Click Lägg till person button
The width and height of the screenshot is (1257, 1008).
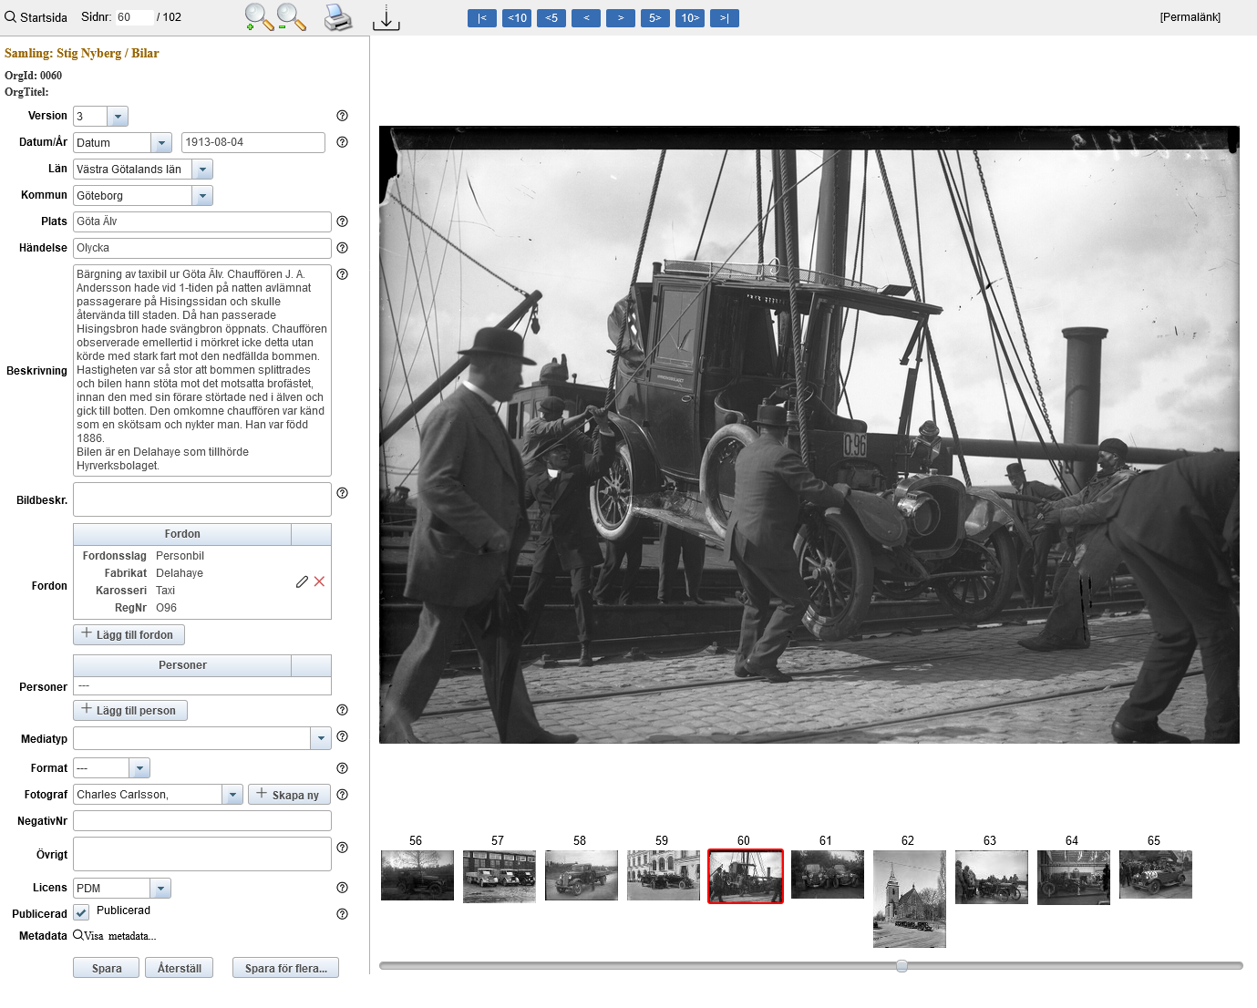pos(130,710)
